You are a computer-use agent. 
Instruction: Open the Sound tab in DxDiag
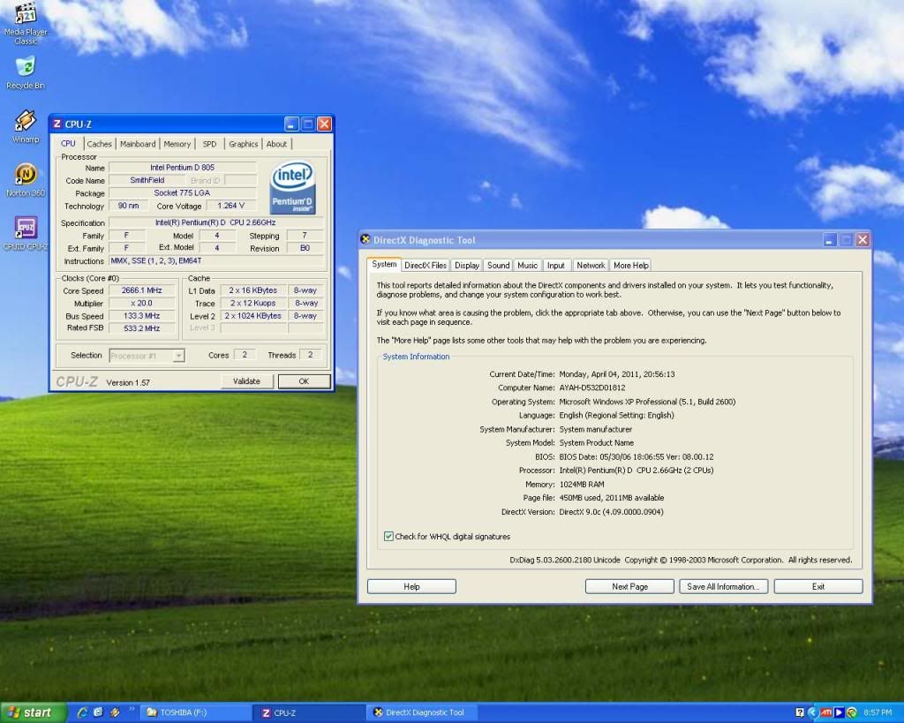tap(499, 265)
